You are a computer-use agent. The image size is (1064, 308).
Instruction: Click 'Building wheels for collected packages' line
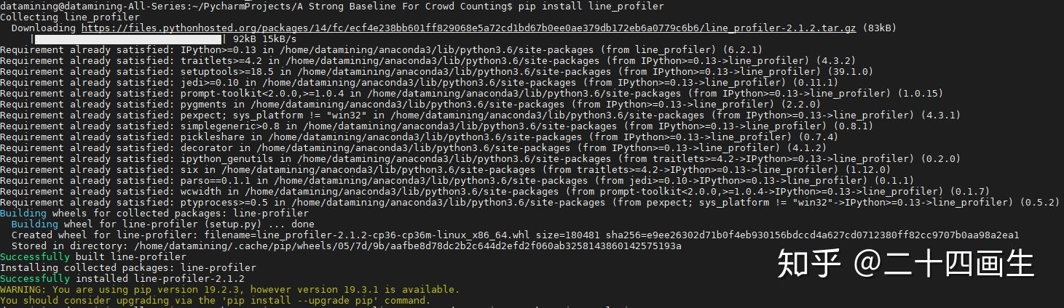point(154,213)
